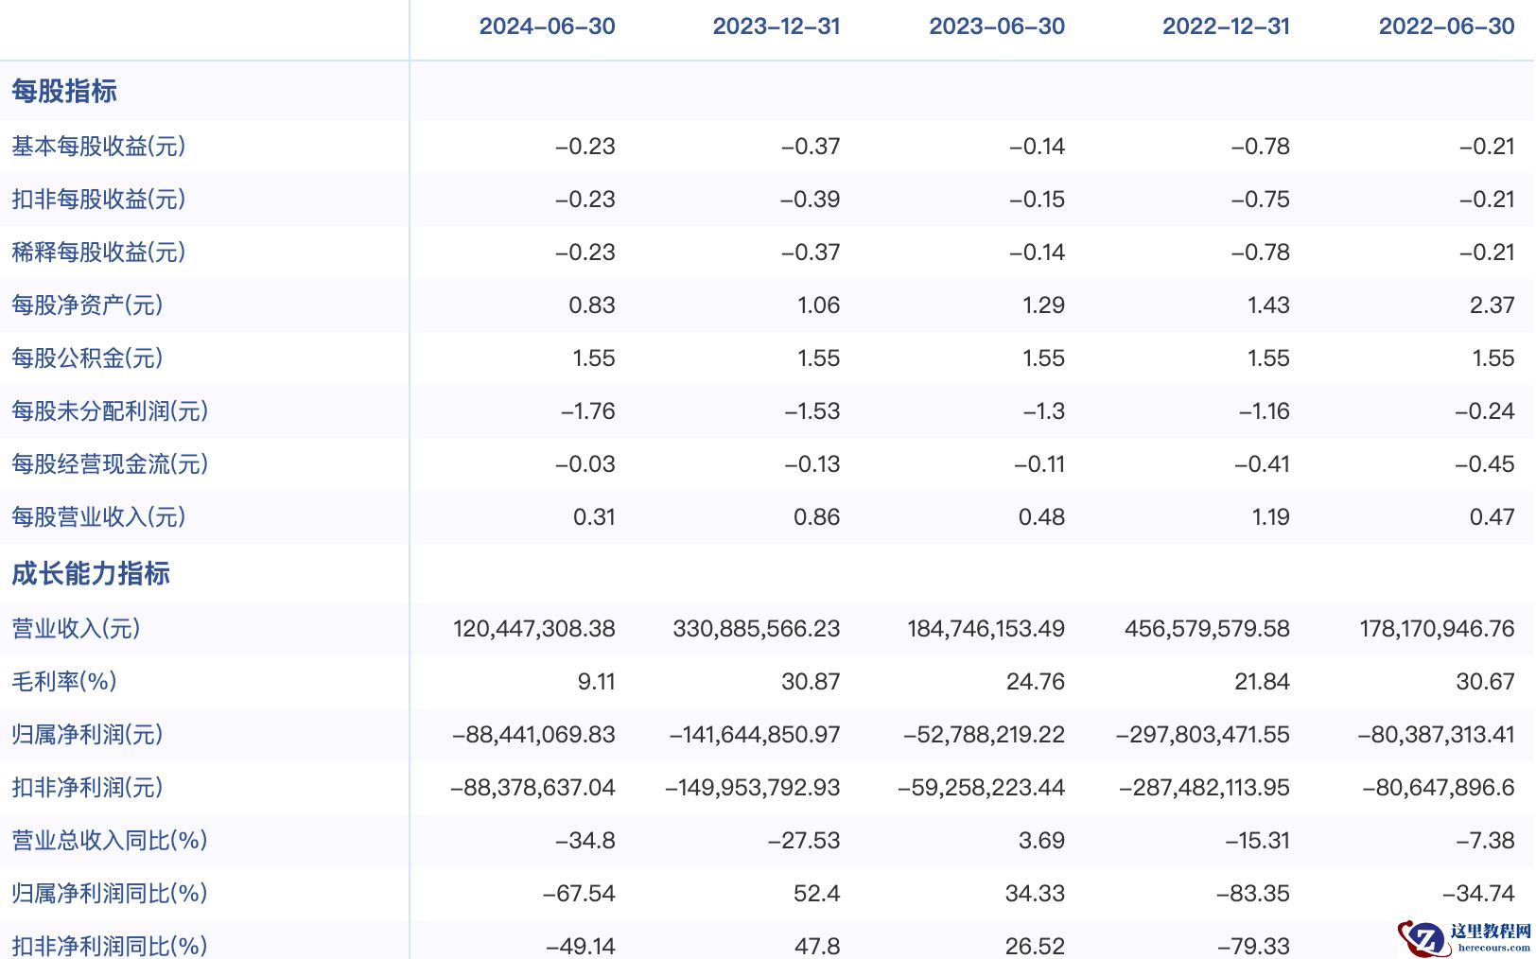Select the 稀释每股收益(元) indicator link
1536x959 pixels.
(x=98, y=253)
